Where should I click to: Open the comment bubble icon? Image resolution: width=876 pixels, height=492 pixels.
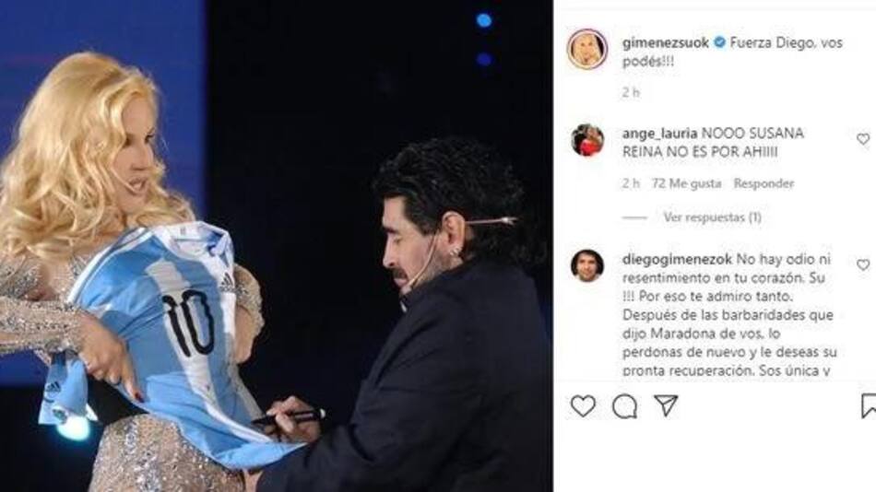pos(624,406)
